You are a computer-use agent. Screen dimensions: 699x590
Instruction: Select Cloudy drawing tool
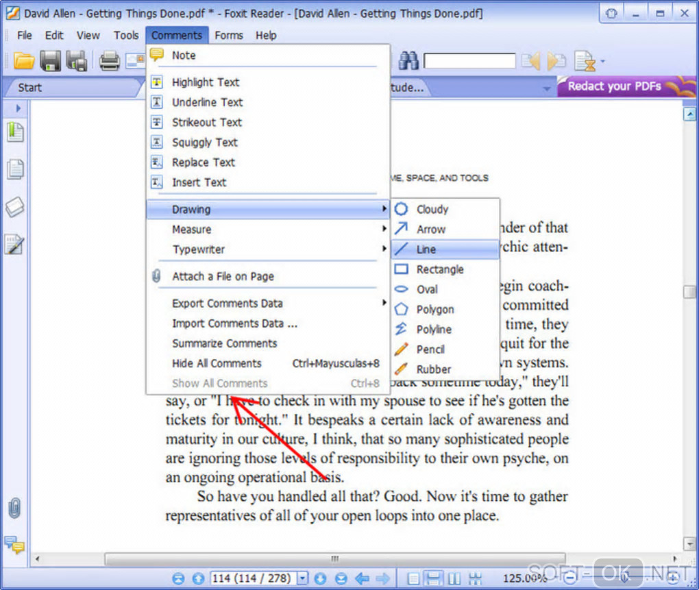click(x=445, y=210)
